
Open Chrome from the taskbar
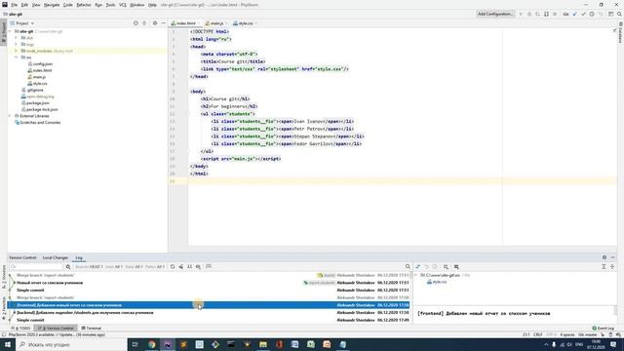coord(152,344)
